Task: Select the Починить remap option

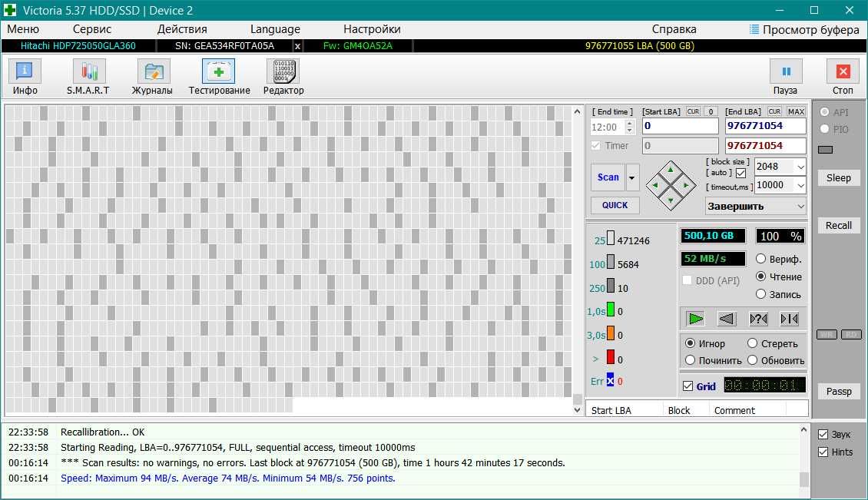Action: click(691, 360)
